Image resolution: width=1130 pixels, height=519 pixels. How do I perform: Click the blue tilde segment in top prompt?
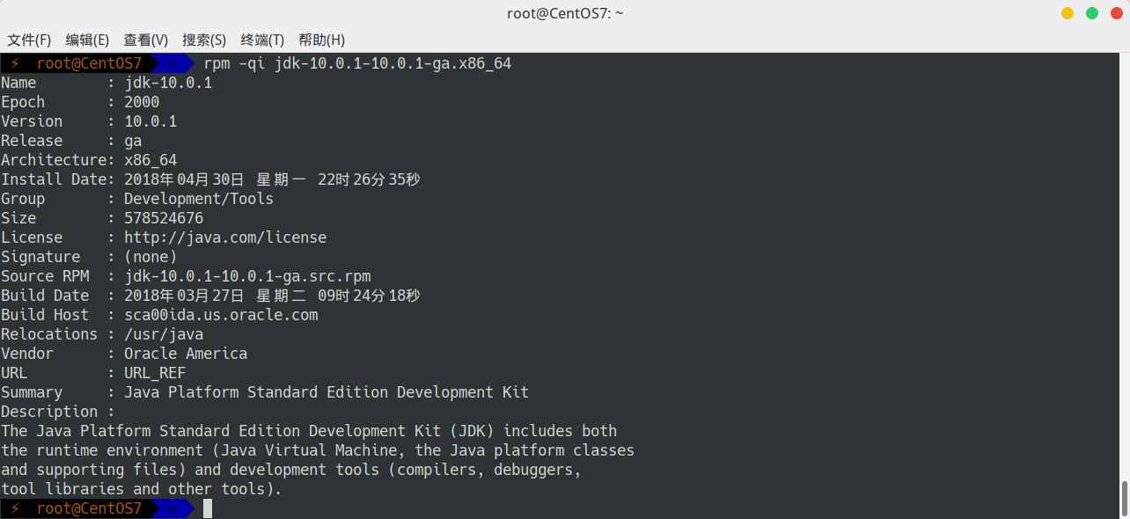pyautogui.click(x=173, y=63)
